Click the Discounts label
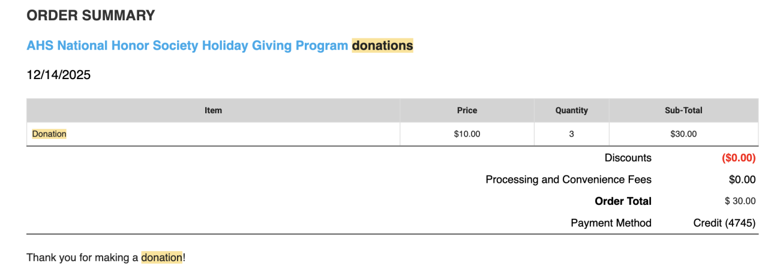Viewport: 768px width, 275px height. (628, 158)
